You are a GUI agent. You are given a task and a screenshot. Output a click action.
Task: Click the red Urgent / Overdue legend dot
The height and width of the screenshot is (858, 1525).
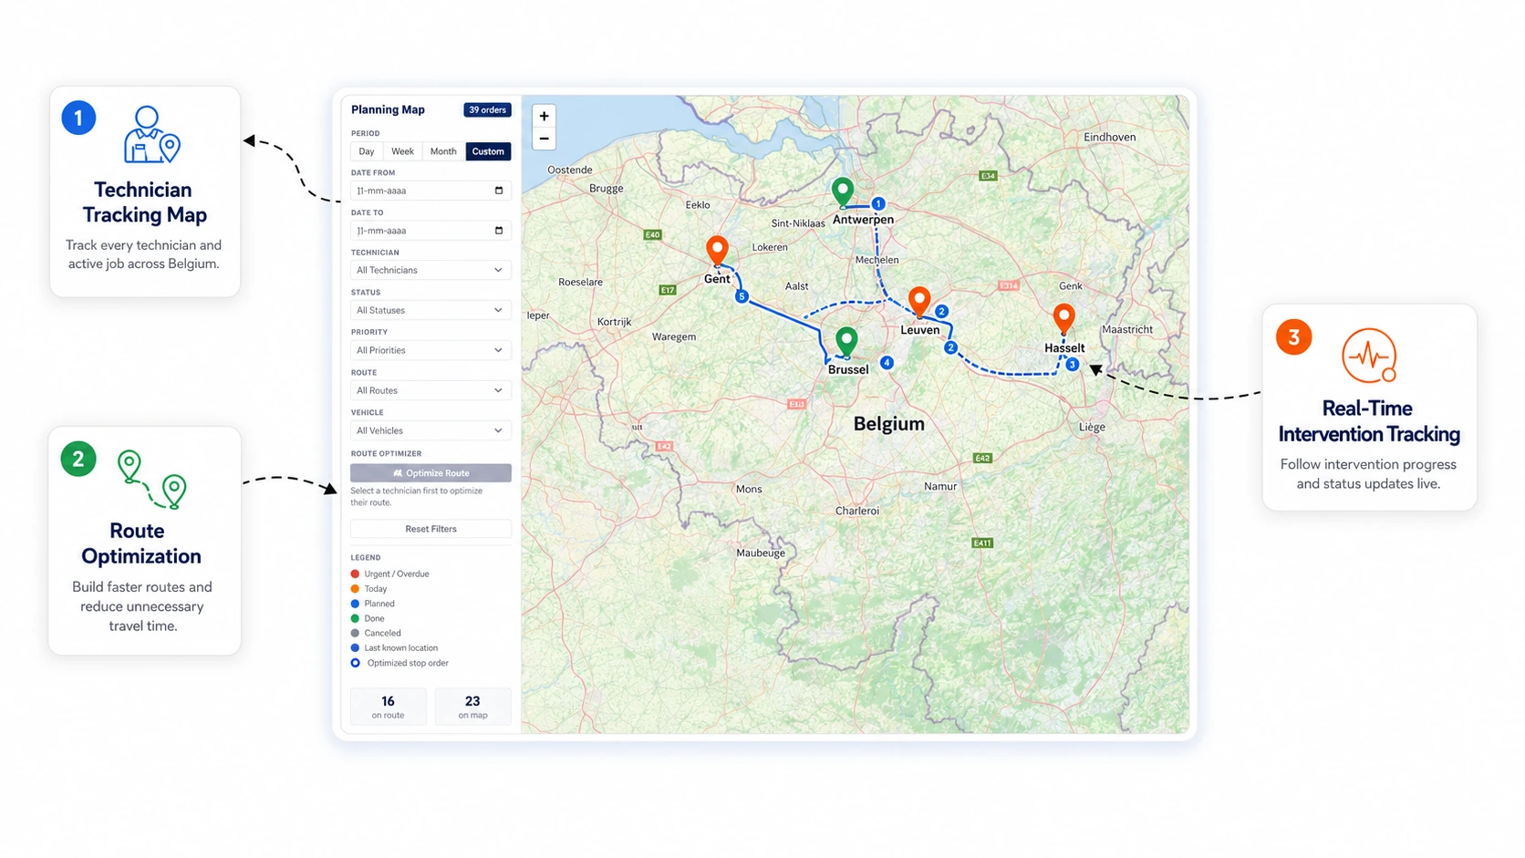(356, 574)
